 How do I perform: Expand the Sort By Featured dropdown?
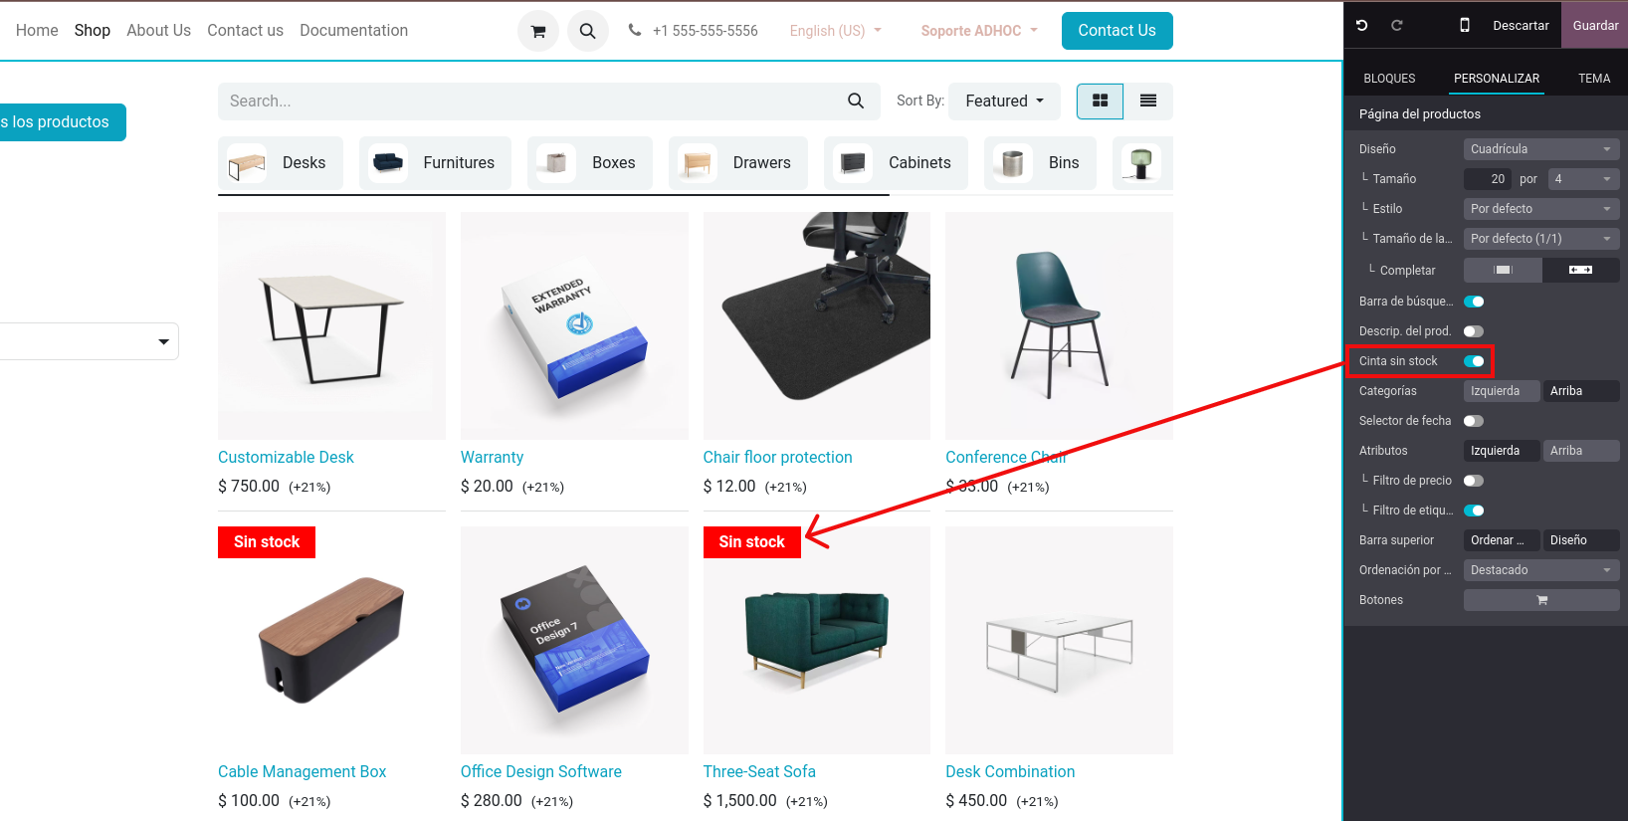[x=1004, y=101]
